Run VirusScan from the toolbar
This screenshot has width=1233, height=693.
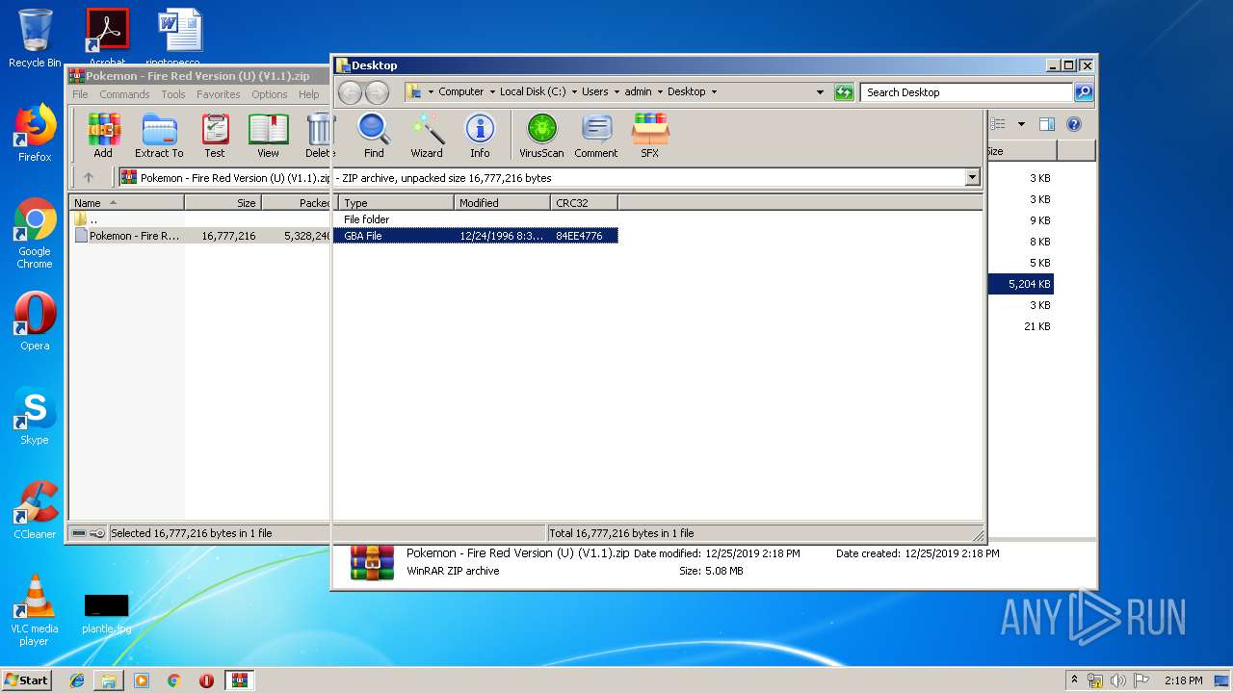(541, 136)
